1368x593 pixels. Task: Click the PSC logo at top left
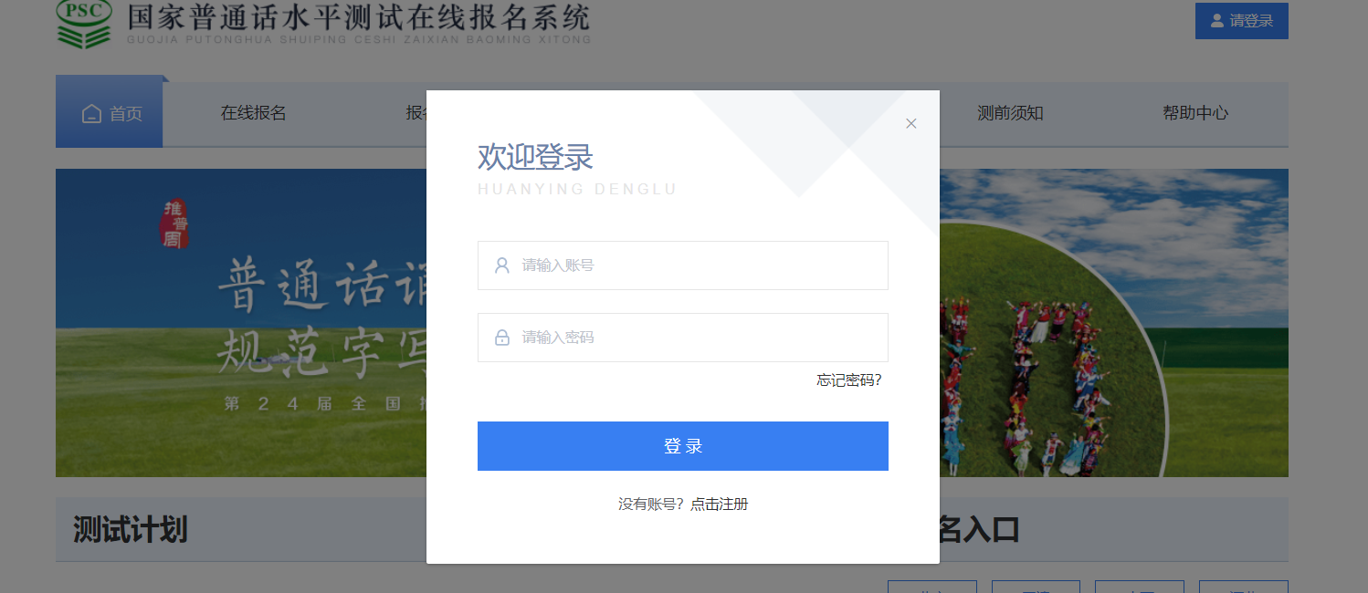click(x=84, y=24)
